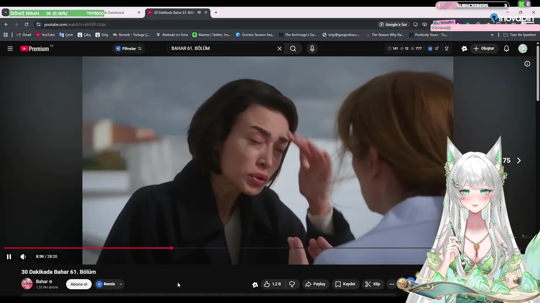Open the list lines extension icon in header
Image resolution: width=540 pixels, height=303 pixels.
pos(437,48)
